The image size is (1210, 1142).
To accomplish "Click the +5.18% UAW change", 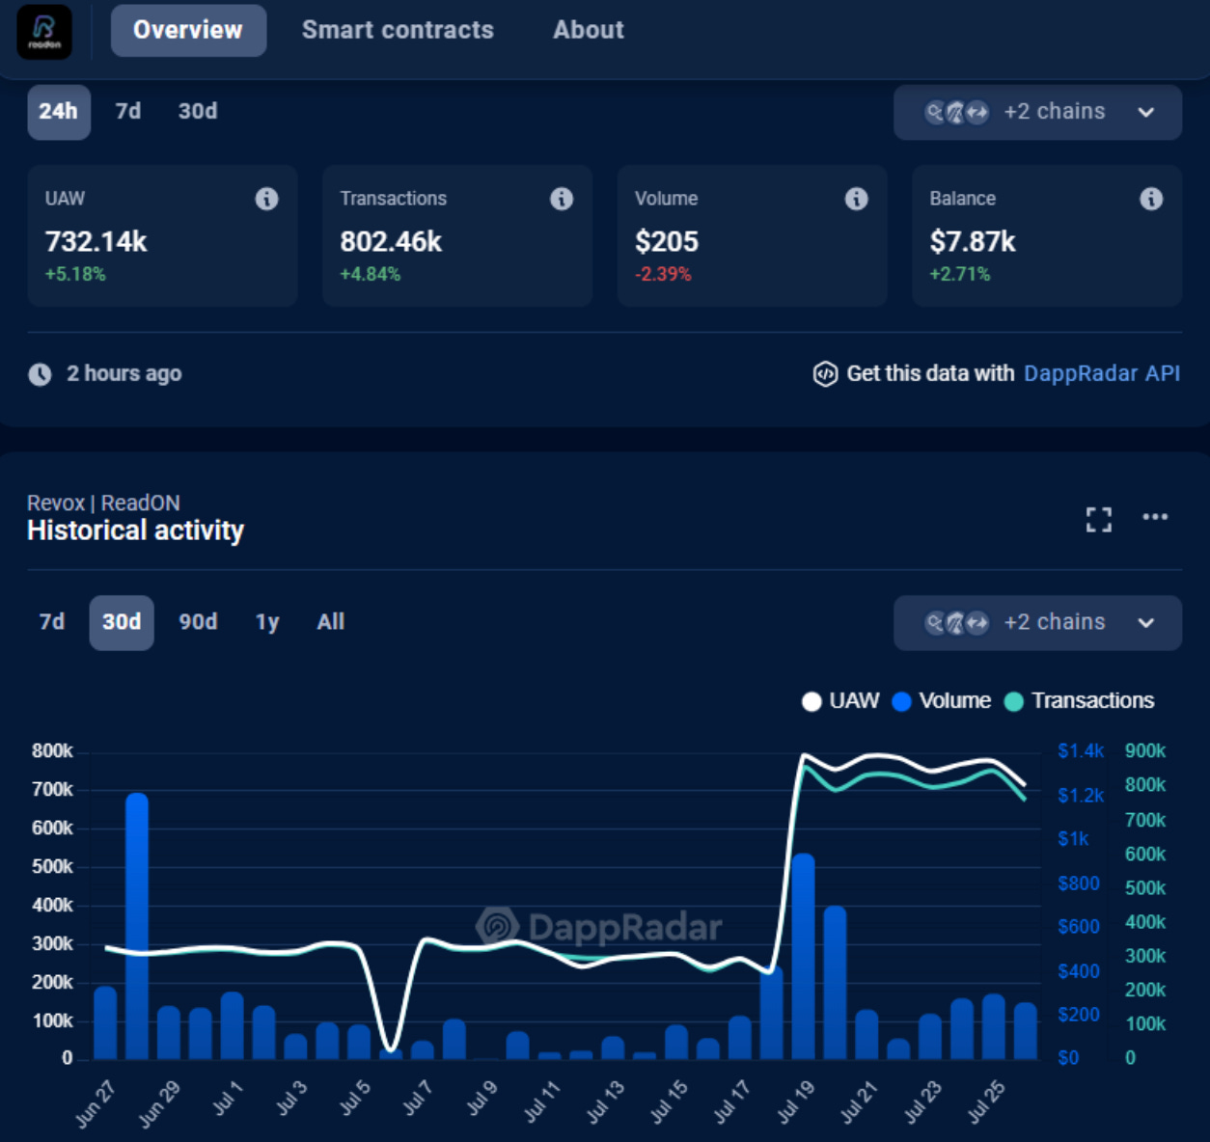I will [x=75, y=275].
